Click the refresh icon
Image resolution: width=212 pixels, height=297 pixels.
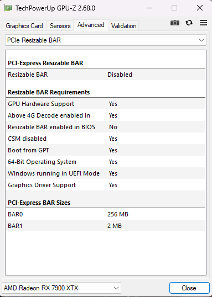click(189, 23)
